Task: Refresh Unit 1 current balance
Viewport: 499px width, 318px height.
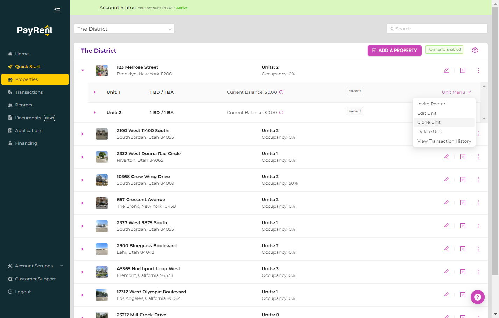Action: coord(281,92)
